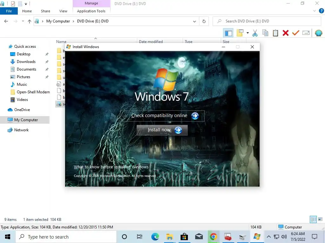Switch to Large icons view icon

pos(320,219)
